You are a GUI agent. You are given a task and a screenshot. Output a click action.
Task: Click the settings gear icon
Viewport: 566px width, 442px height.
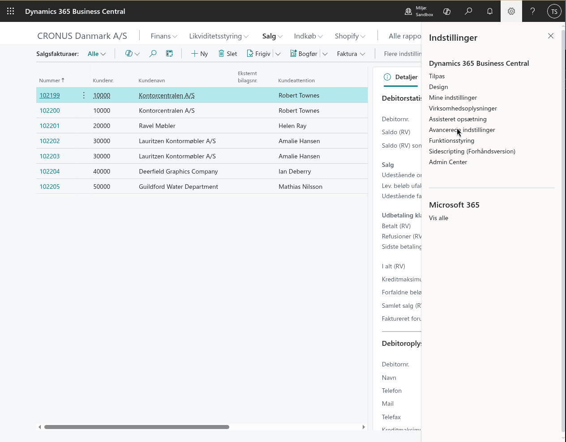(x=511, y=11)
